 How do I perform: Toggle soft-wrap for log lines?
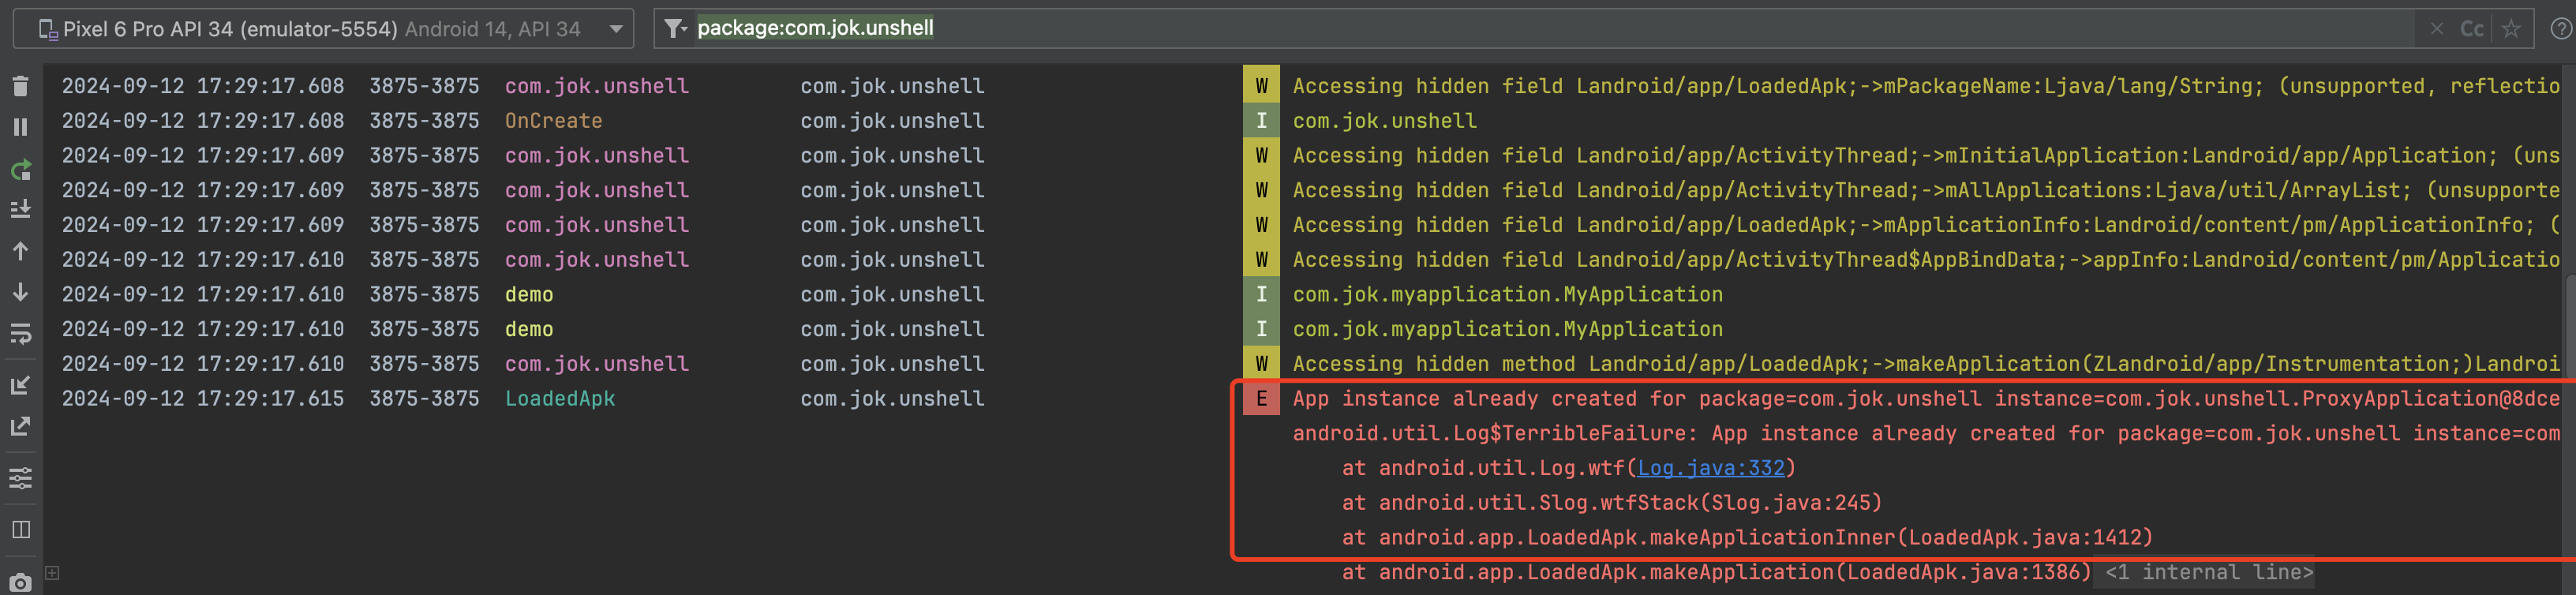[20, 333]
